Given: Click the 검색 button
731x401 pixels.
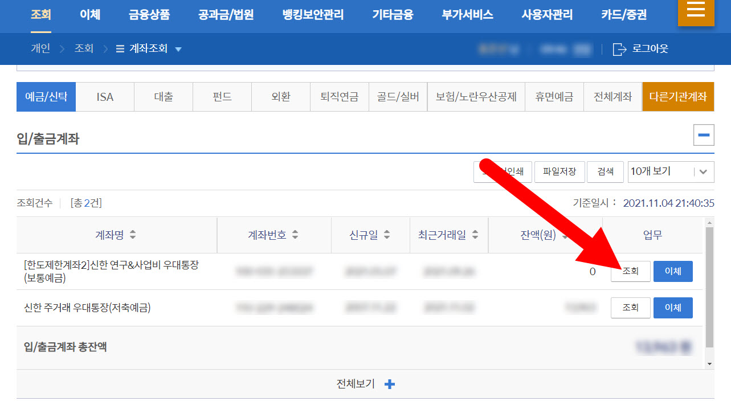Looking at the screenshot, I should [606, 171].
